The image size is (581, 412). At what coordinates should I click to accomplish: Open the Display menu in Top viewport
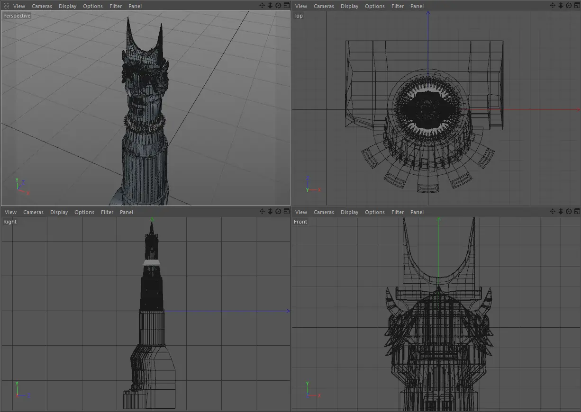[350, 6]
